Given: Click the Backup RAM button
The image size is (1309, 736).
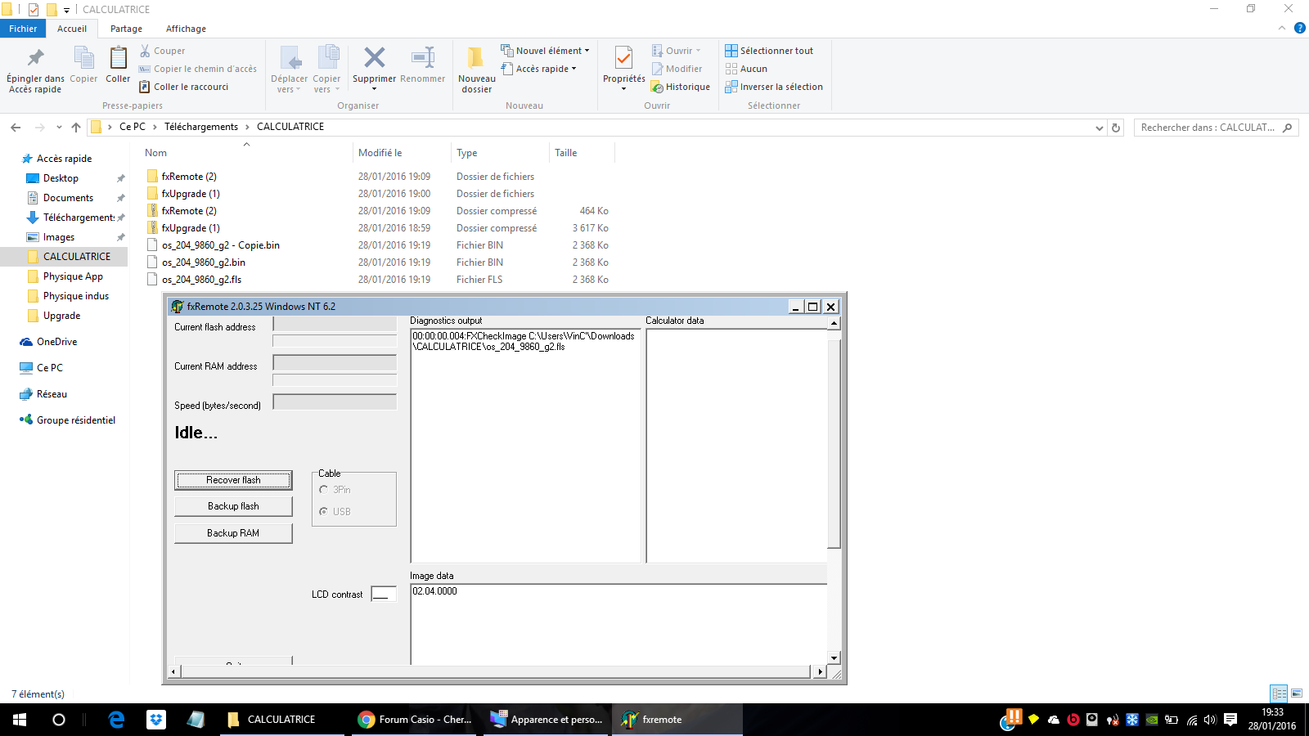Looking at the screenshot, I should click(x=233, y=533).
